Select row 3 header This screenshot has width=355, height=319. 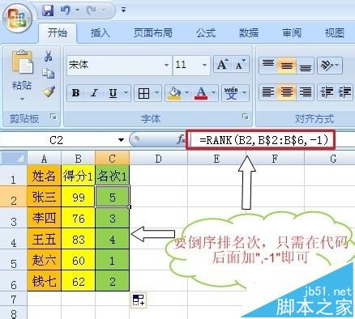pos(14,218)
